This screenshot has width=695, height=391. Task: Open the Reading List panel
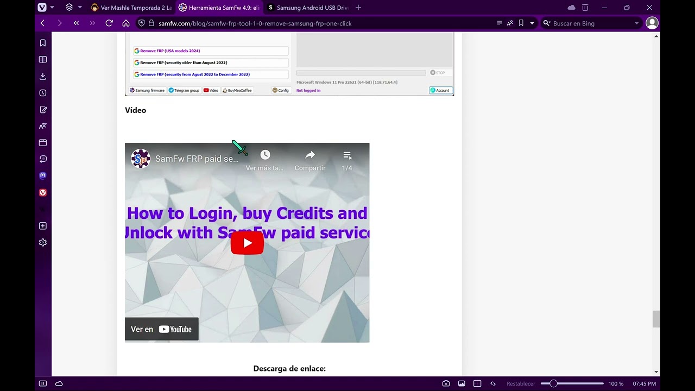click(43, 60)
